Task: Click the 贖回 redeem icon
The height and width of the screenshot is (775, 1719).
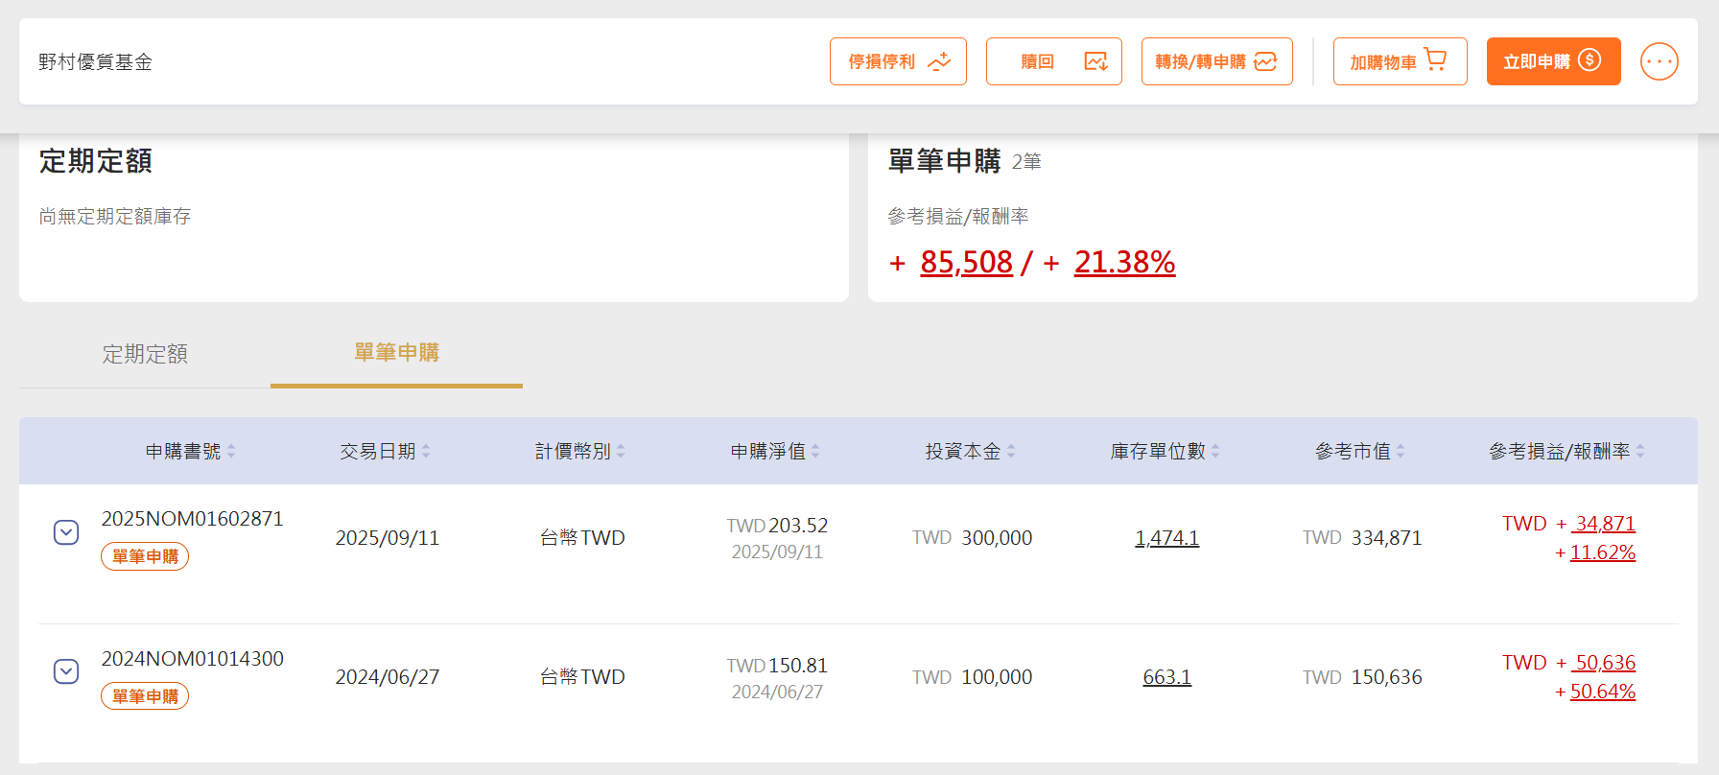Action: (1095, 61)
